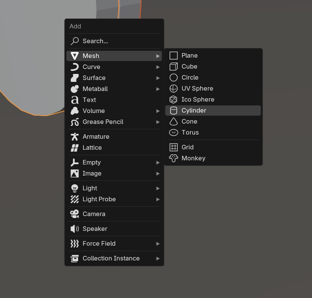
Task: Open the Search... field in Add menu
Action: coord(114,41)
